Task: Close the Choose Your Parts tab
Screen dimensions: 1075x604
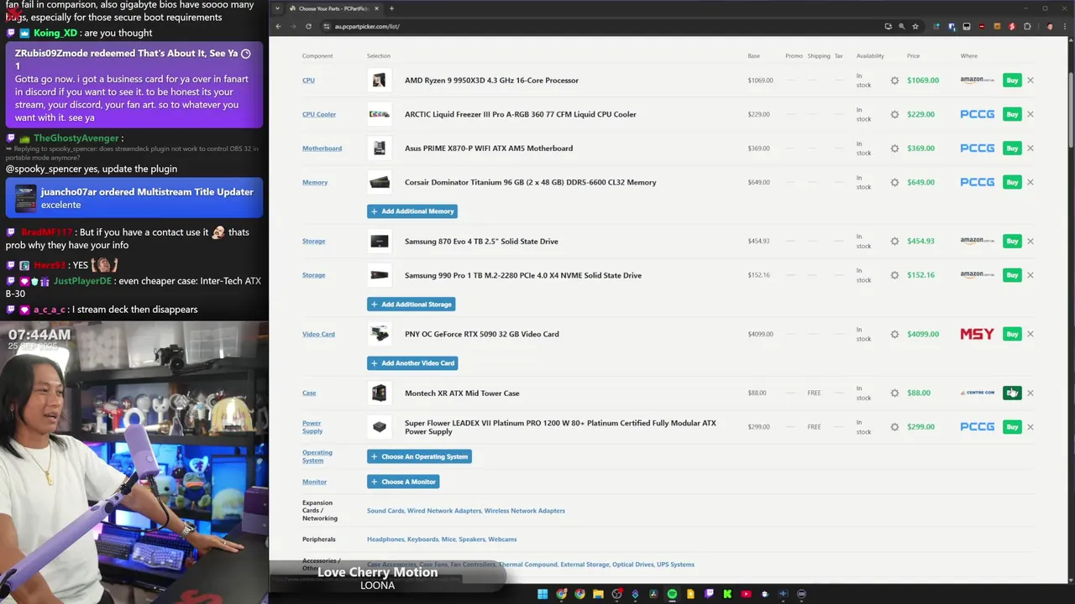Action: pos(376,8)
